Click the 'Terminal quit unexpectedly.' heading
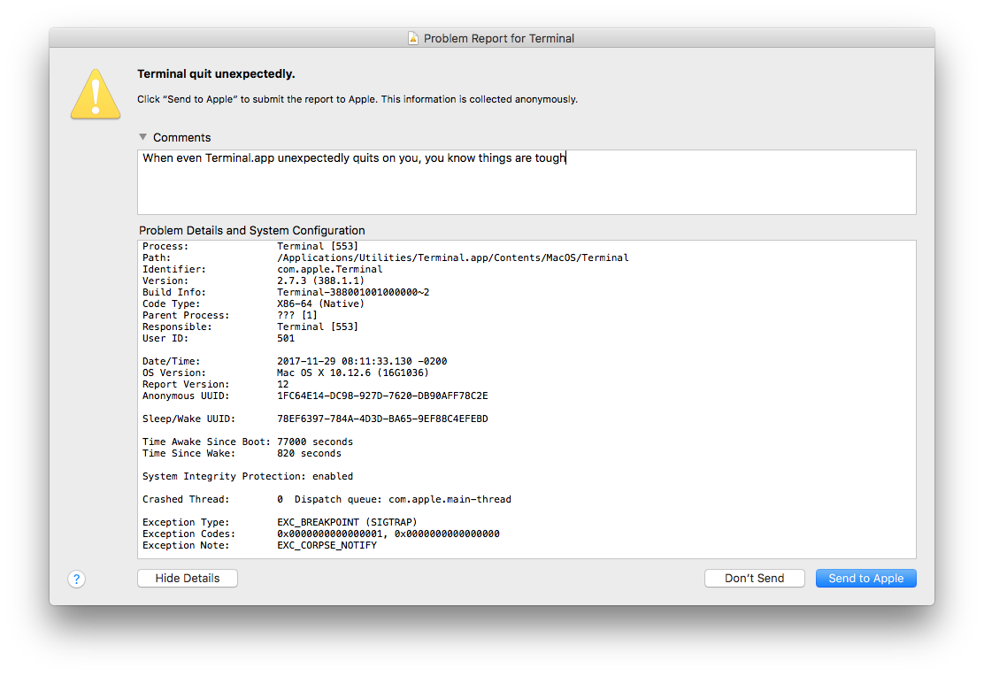Image resolution: width=984 pixels, height=676 pixels. (216, 74)
